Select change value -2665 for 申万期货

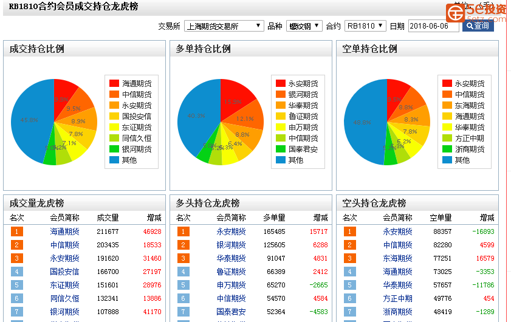click(319, 285)
